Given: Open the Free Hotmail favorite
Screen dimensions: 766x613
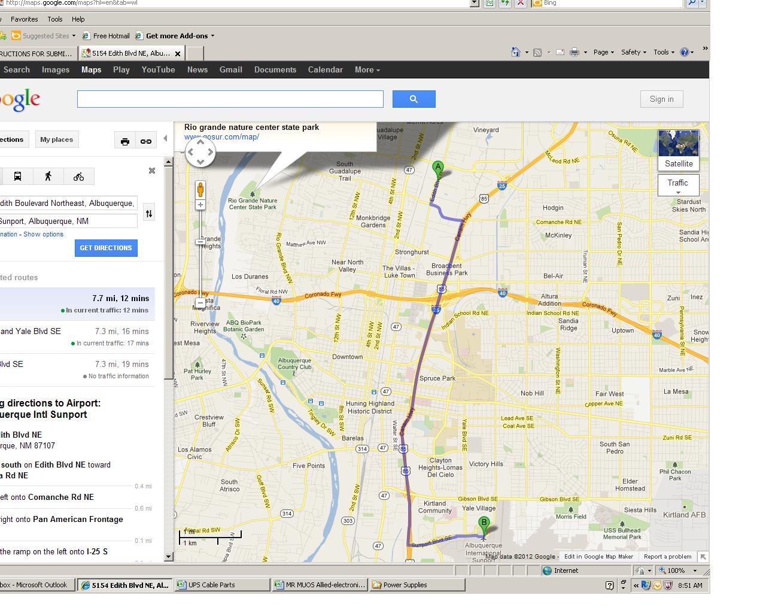Looking at the screenshot, I should pos(106,36).
